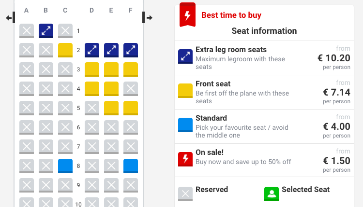
Task: Click the Front seat legend swatch
Action: (x=185, y=91)
